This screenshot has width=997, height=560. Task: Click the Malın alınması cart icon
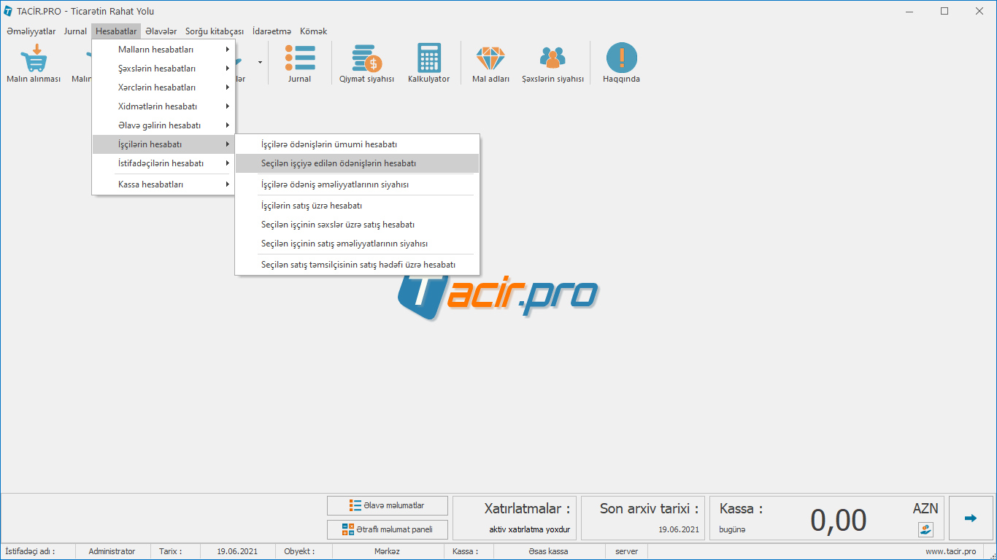pos(34,58)
